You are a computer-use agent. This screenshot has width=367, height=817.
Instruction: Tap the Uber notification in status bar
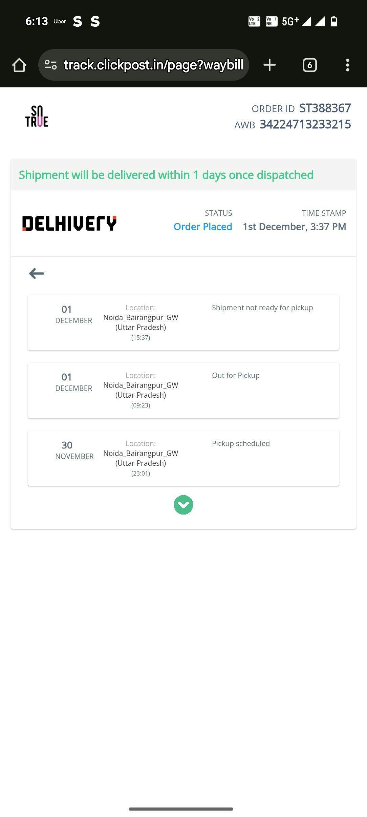(x=60, y=21)
